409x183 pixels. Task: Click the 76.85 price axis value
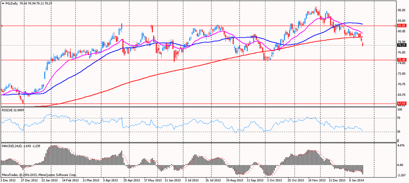coord(401,52)
